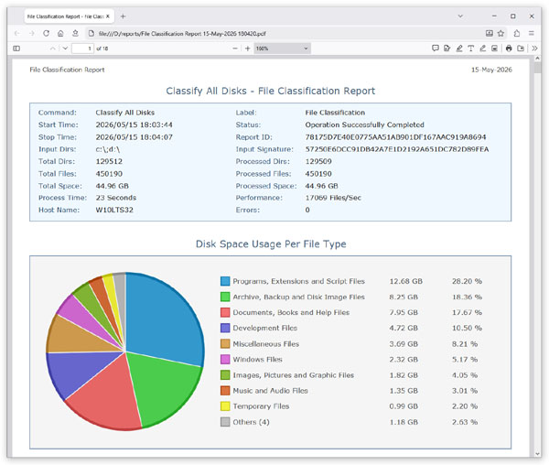Click Input Signature value starting 57250E6D
This screenshot has width=549, height=465.
point(397,149)
